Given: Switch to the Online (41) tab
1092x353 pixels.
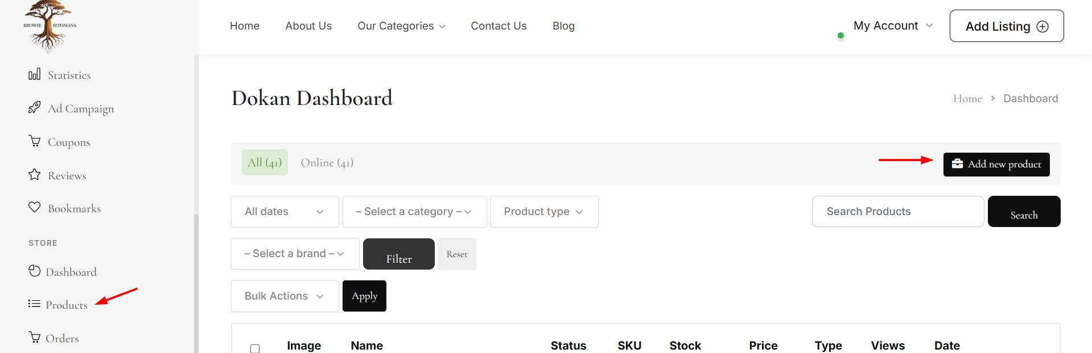Looking at the screenshot, I should pos(327,163).
